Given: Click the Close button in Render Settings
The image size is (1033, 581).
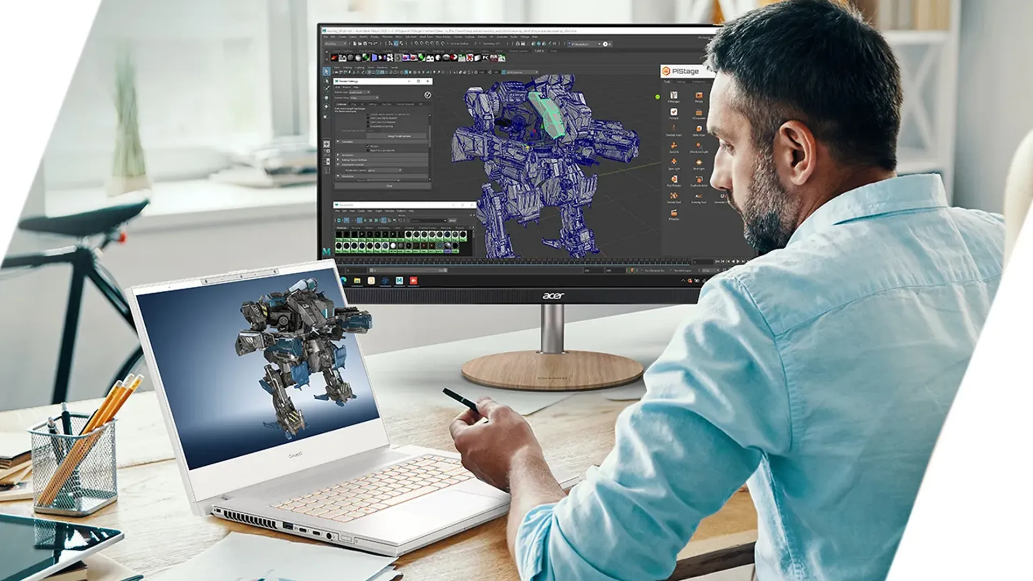Looking at the screenshot, I should tap(390, 186).
